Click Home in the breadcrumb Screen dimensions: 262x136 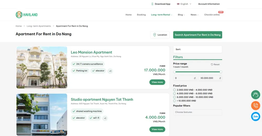tap(19, 26)
